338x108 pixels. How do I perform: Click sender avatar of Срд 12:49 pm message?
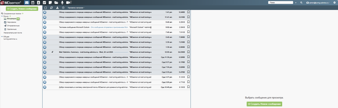coord(45,87)
